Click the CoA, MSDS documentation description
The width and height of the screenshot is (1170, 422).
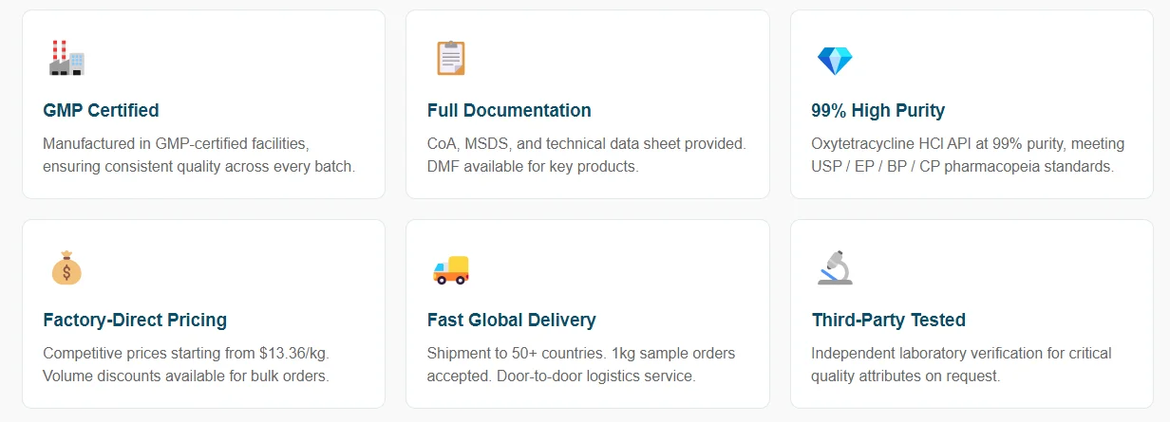point(587,156)
